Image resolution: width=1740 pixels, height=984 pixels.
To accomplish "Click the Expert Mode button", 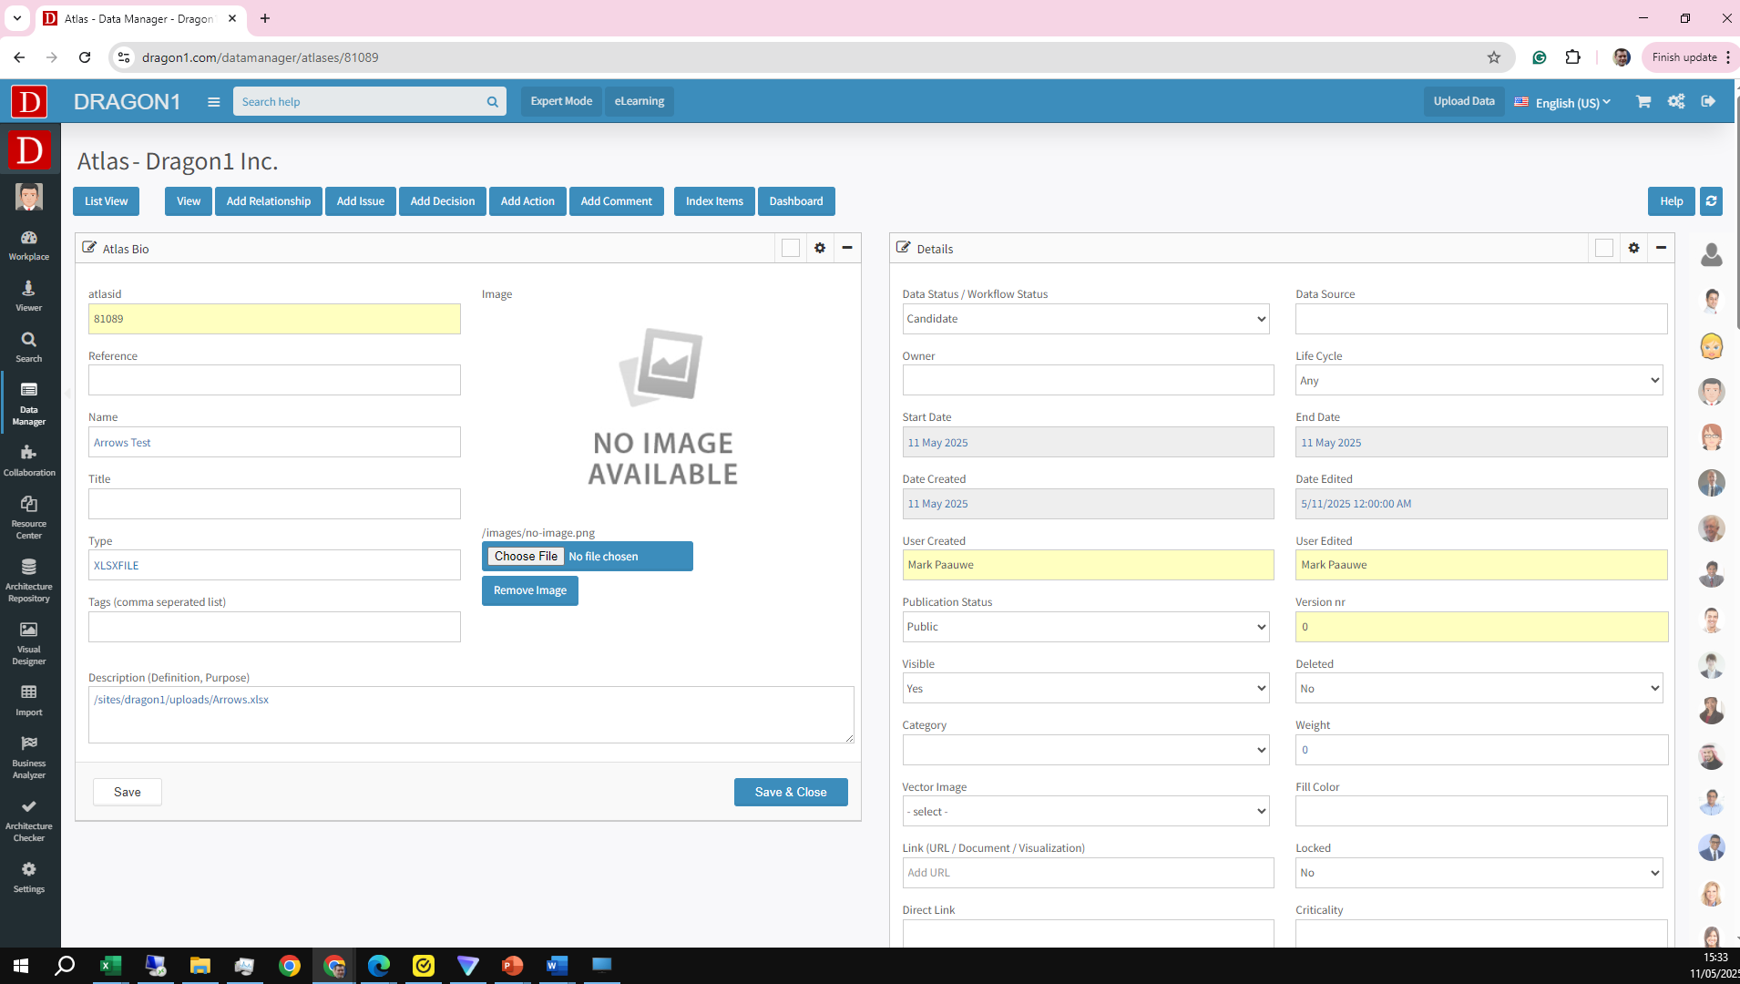I will (561, 101).
